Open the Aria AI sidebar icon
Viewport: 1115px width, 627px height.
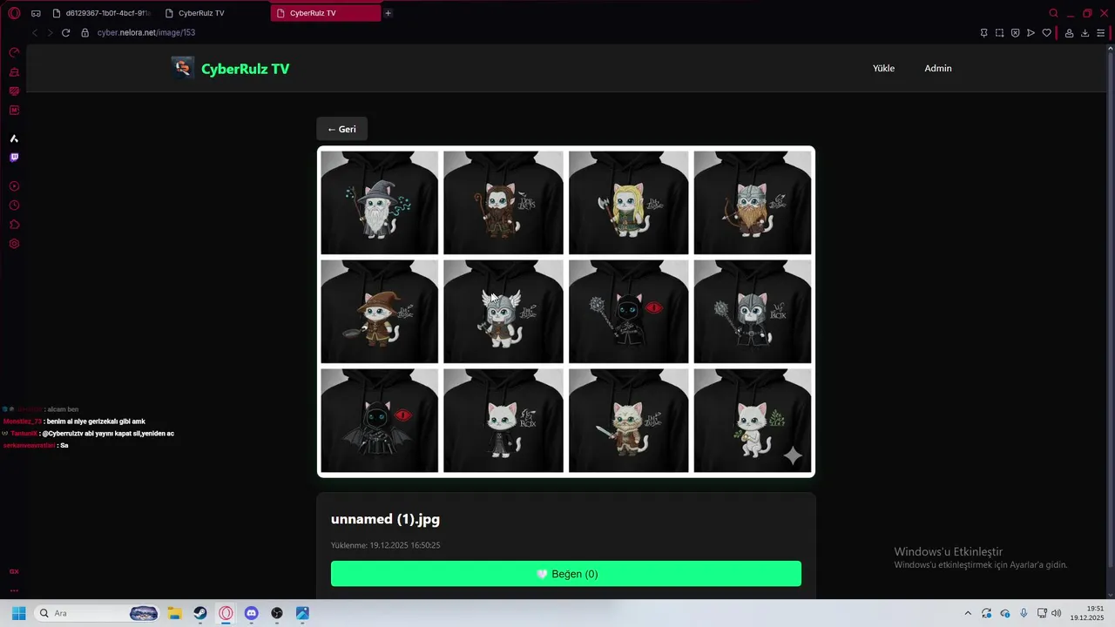[14, 138]
